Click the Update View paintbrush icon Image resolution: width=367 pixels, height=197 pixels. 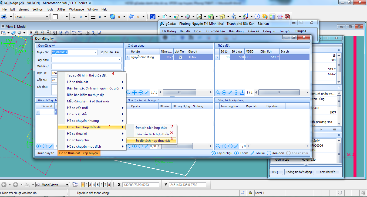pos(31,33)
